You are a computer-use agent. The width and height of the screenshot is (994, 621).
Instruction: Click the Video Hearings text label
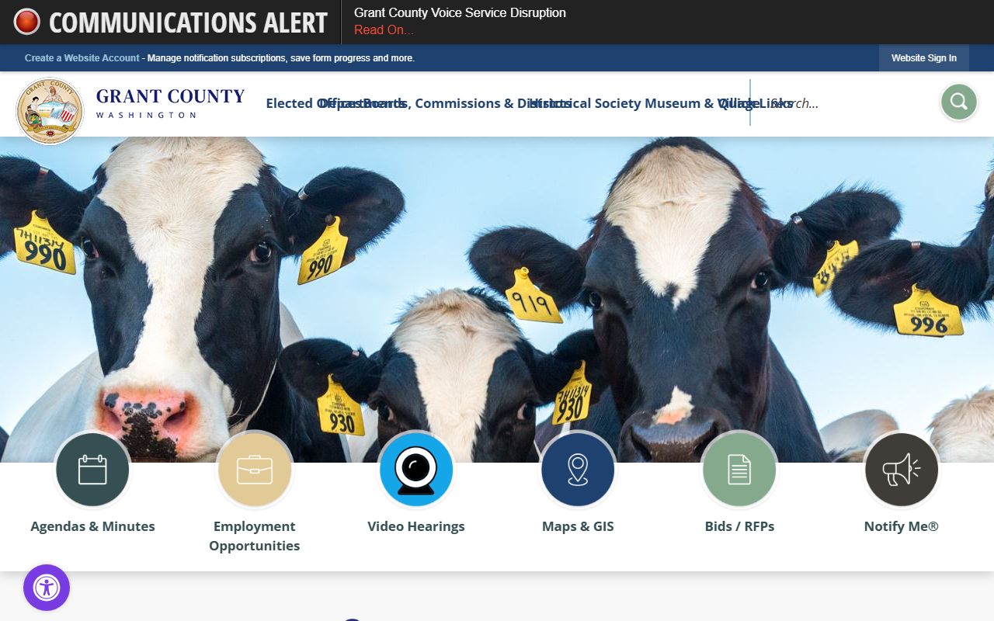[416, 526]
